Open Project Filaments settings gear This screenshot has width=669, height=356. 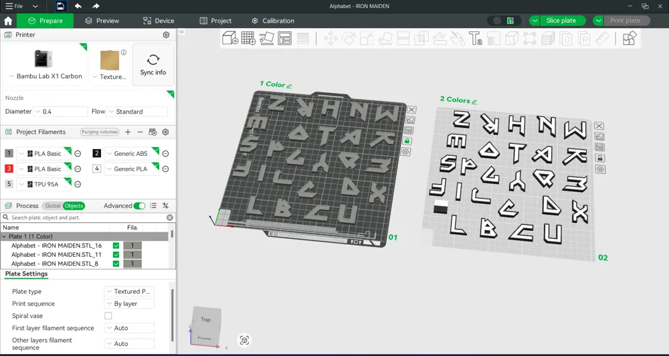(165, 132)
